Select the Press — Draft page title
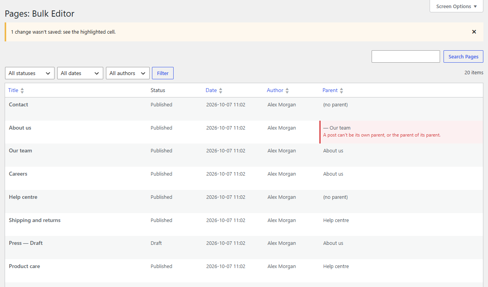The image size is (488, 287). pos(26,243)
